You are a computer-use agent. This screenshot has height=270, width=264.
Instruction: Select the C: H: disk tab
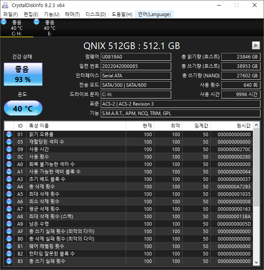tap(17, 28)
